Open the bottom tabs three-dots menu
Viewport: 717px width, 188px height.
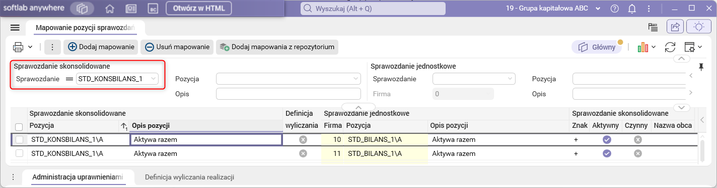click(x=14, y=177)
